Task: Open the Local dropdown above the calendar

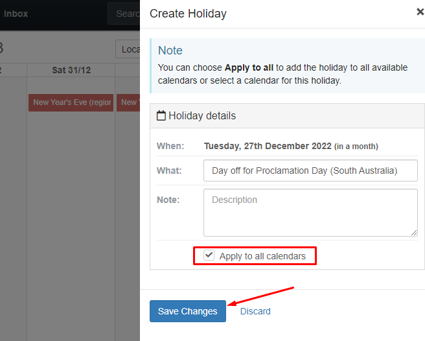Action: tap(128, 49)
